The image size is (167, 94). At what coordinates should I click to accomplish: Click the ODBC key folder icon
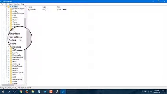click(x=11, y=75)
